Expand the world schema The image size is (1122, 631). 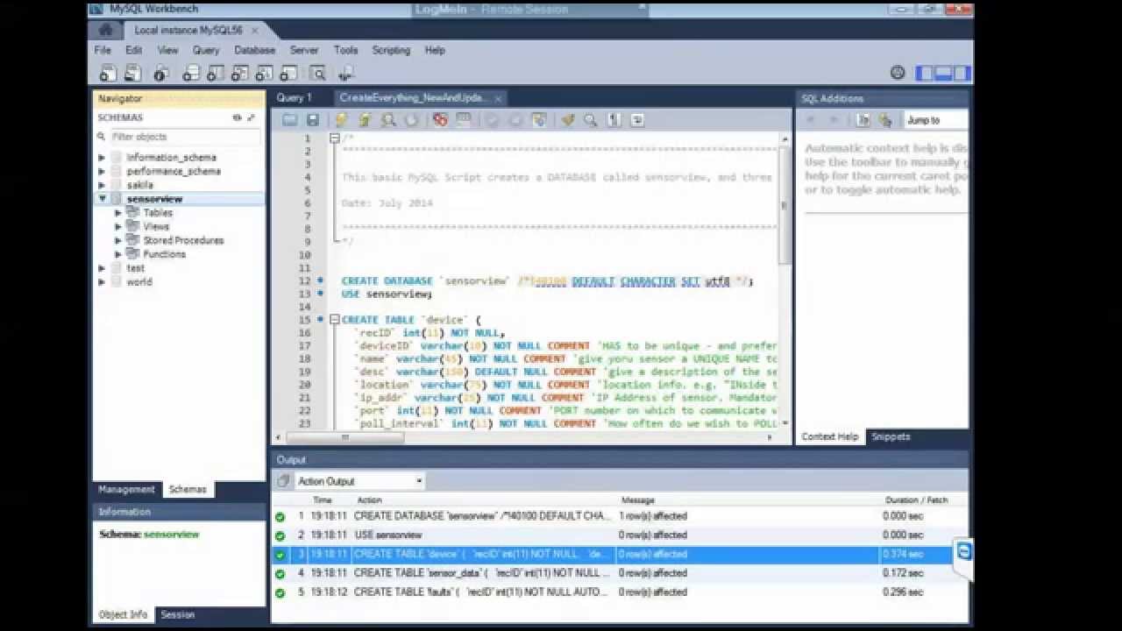[x=102, y=282]
